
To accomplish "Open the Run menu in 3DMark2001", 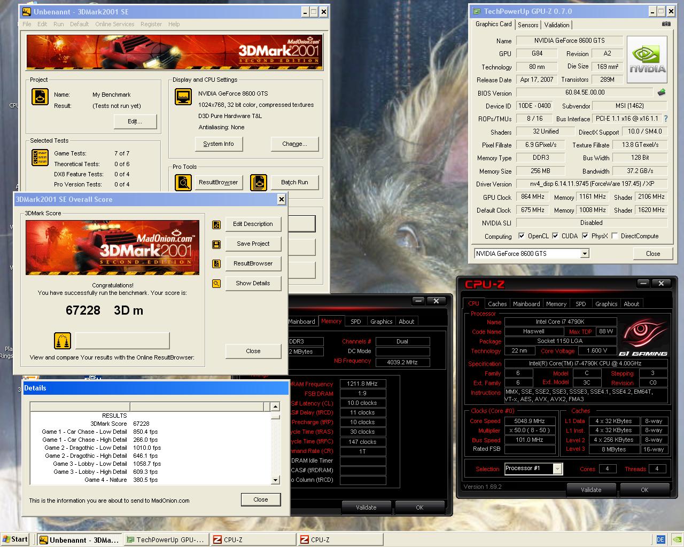I will [x=59, y=24].
